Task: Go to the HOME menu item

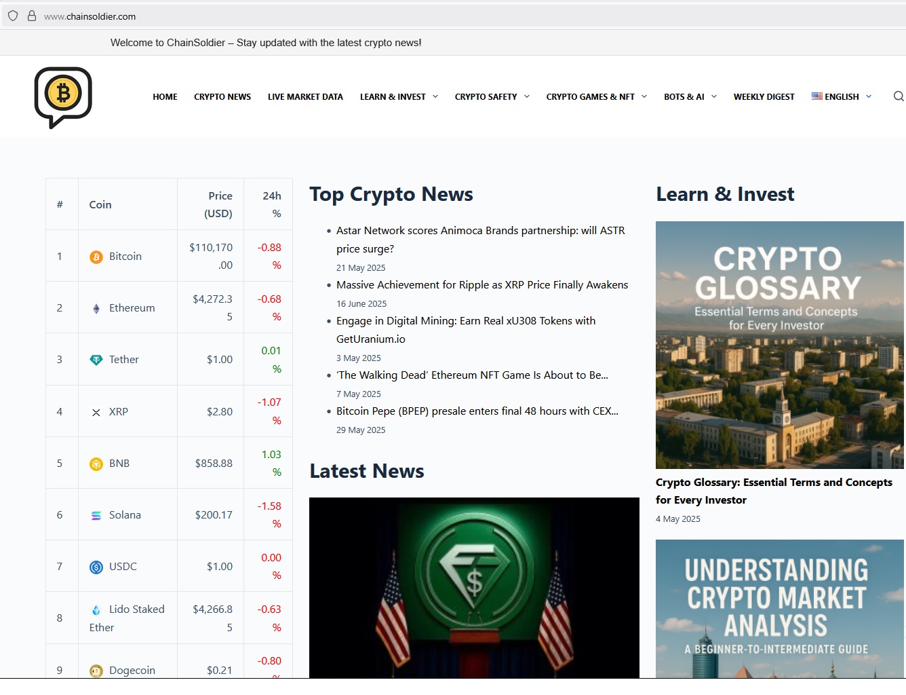Action: (x=165, y=96)
